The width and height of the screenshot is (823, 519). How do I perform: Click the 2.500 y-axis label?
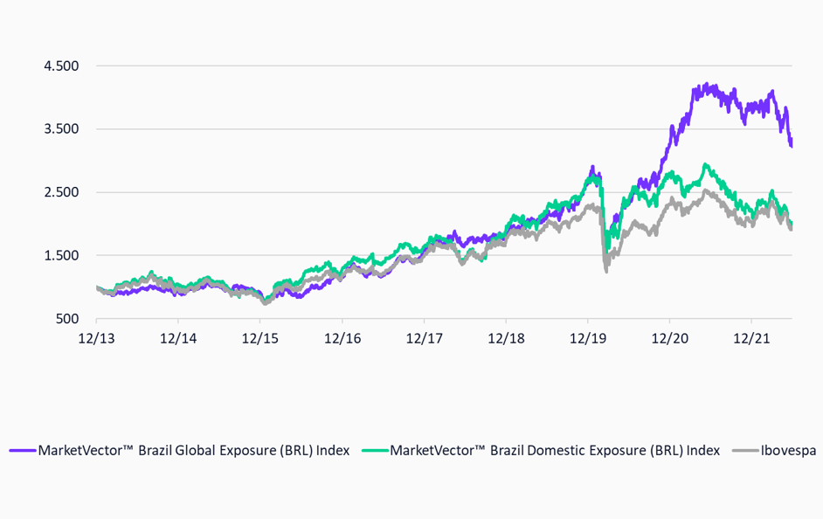pyautogui.click(x=61, y=193)
